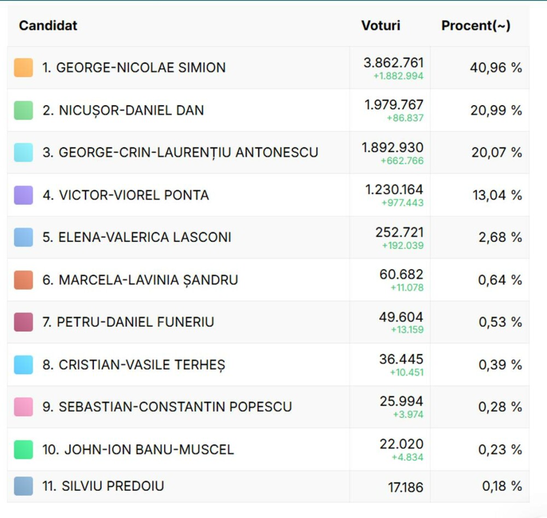
Task: Select the cyan swatch for Antonescu
Action: 24,153
